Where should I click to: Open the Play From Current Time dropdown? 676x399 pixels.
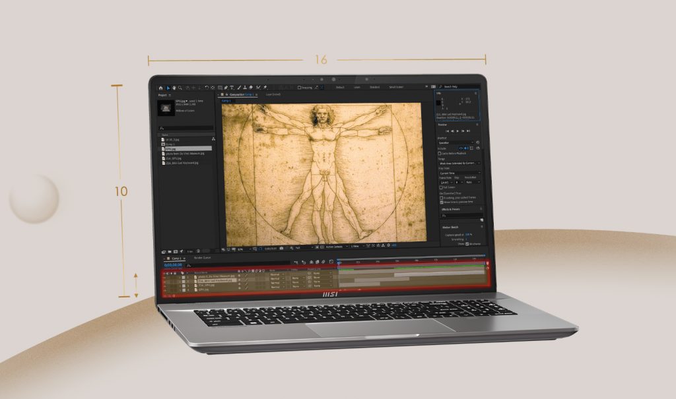[459, 173]
